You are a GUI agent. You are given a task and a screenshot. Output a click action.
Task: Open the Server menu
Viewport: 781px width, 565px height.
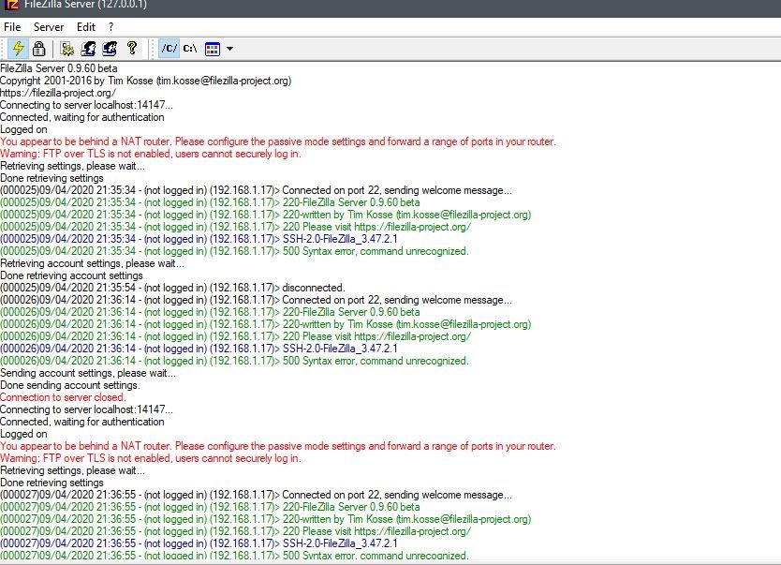click(x=49, y=27)
